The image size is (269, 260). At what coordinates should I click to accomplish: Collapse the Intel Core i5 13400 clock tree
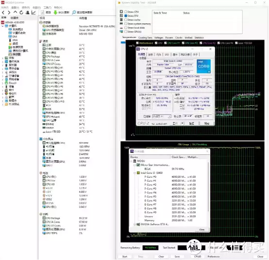pyautogui.click(x=135, y=173)
